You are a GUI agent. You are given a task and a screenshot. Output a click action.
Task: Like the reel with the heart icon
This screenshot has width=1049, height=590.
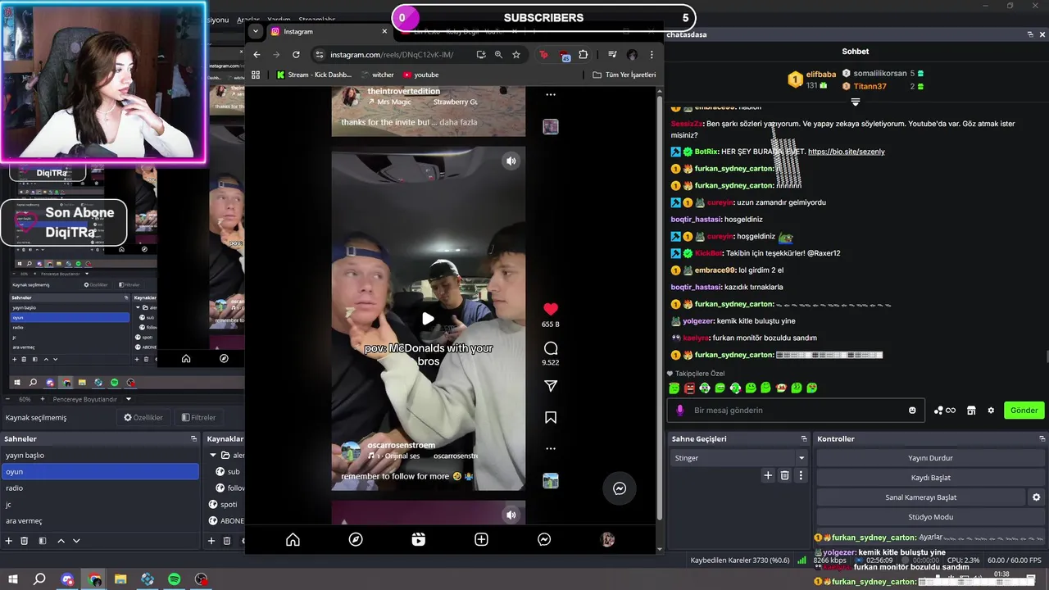pos(551,309)
